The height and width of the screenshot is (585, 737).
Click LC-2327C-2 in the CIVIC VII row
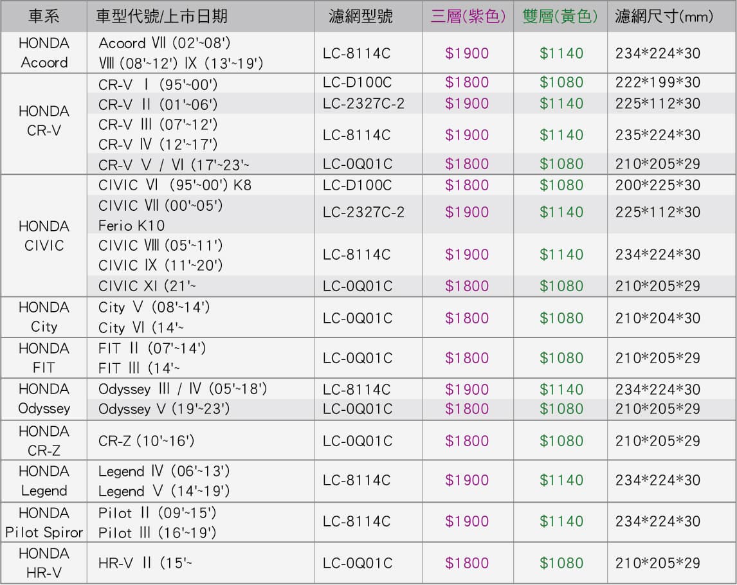pyautogui.click(x=363, y=212)
